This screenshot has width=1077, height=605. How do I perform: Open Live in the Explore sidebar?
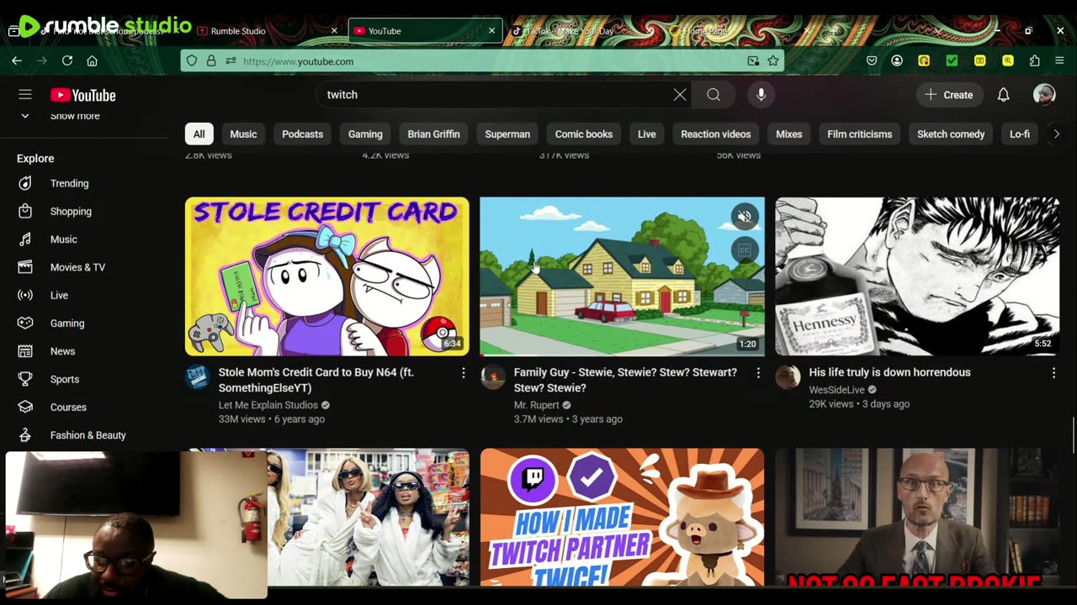[x=84, y=295]
